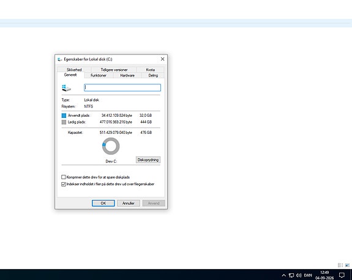
Task: Select the Tidligere versioner tab
Action: click(114, 70)
